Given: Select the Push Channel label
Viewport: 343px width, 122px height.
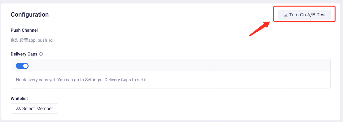Looking at the screenshot, I should pos(24,30).
